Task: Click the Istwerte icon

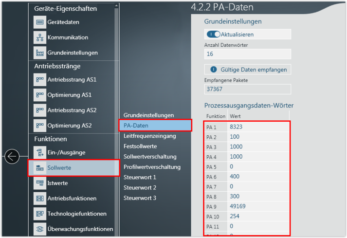Action: click(39, 183)
